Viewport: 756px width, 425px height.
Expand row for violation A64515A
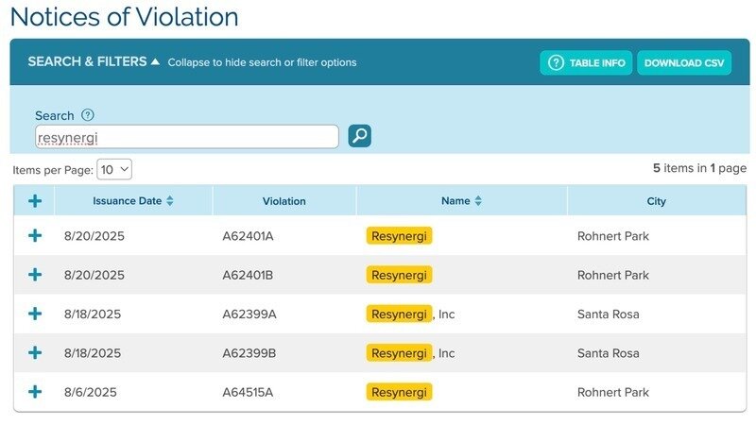[x=35, y=392]
